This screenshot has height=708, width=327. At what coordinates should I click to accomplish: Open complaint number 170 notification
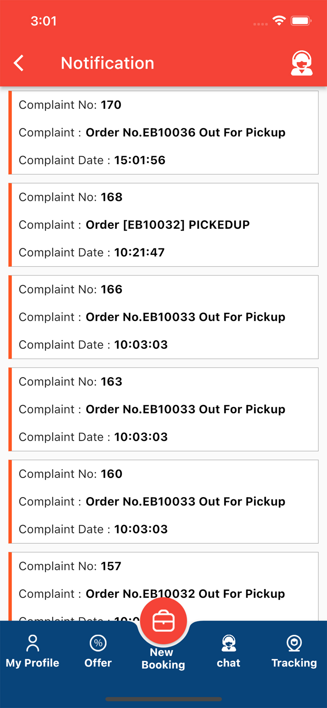point(163,132)
